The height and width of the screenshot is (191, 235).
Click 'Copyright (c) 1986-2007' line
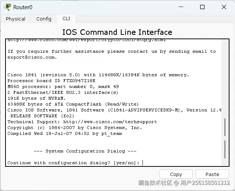[x=75, y=128]
